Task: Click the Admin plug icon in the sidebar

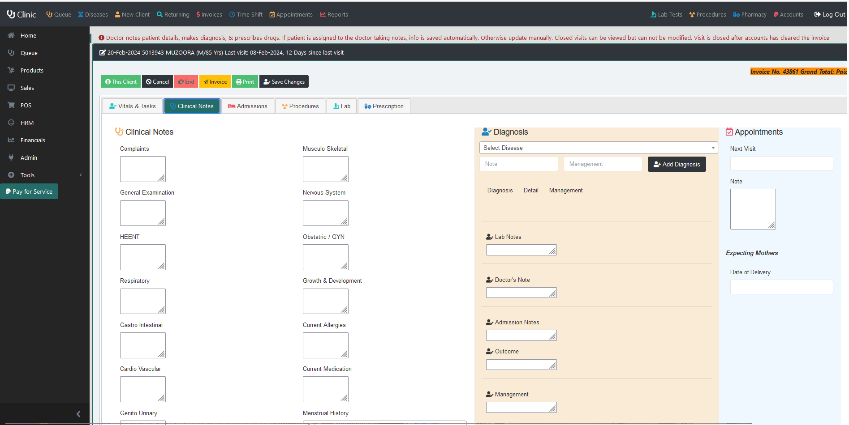Action: [x=11, y=157]
